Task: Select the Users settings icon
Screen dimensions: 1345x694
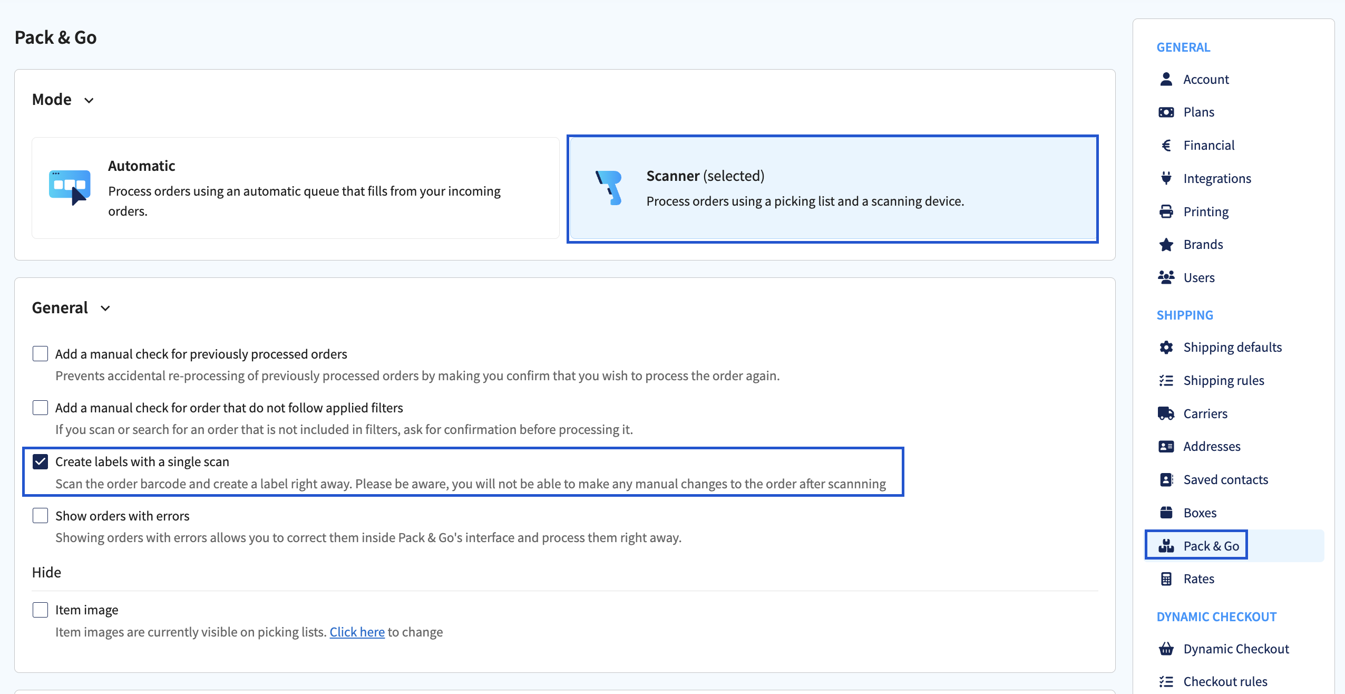Action: point(1166,277)
